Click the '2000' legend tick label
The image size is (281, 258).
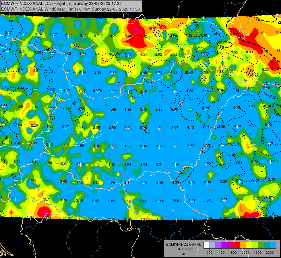[270, 253]
